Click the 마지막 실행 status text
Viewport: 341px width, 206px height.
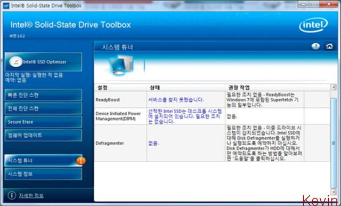coord(34,75)
